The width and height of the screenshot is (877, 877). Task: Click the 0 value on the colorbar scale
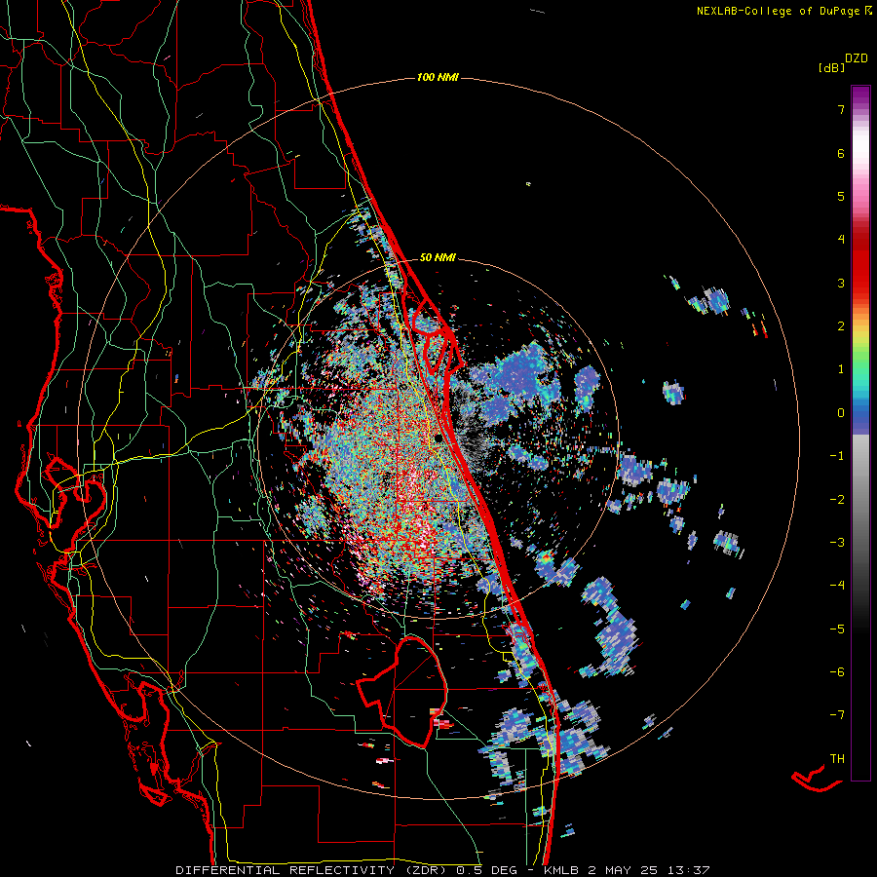click(x=841, y=413)
